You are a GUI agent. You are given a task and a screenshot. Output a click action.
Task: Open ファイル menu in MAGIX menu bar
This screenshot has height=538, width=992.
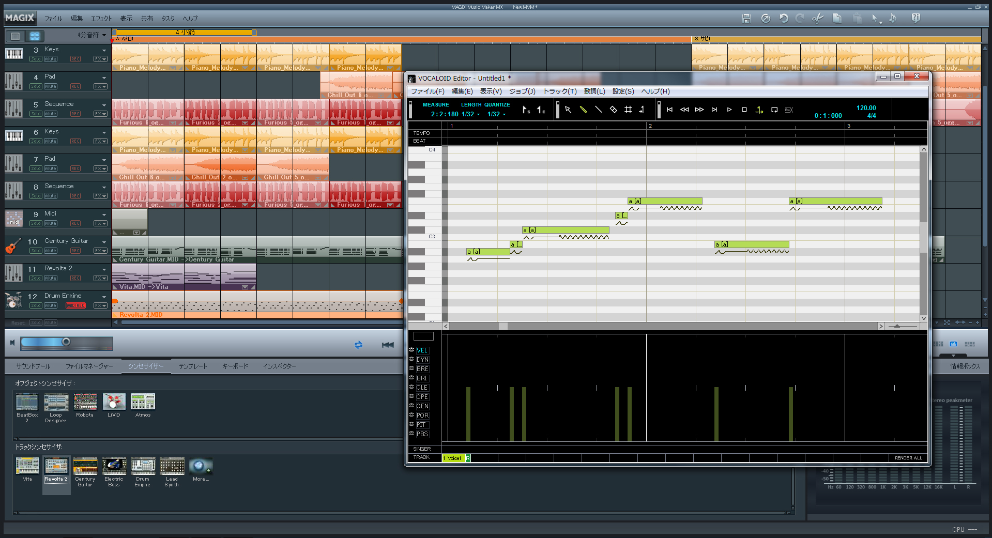[x=53, y=19]
